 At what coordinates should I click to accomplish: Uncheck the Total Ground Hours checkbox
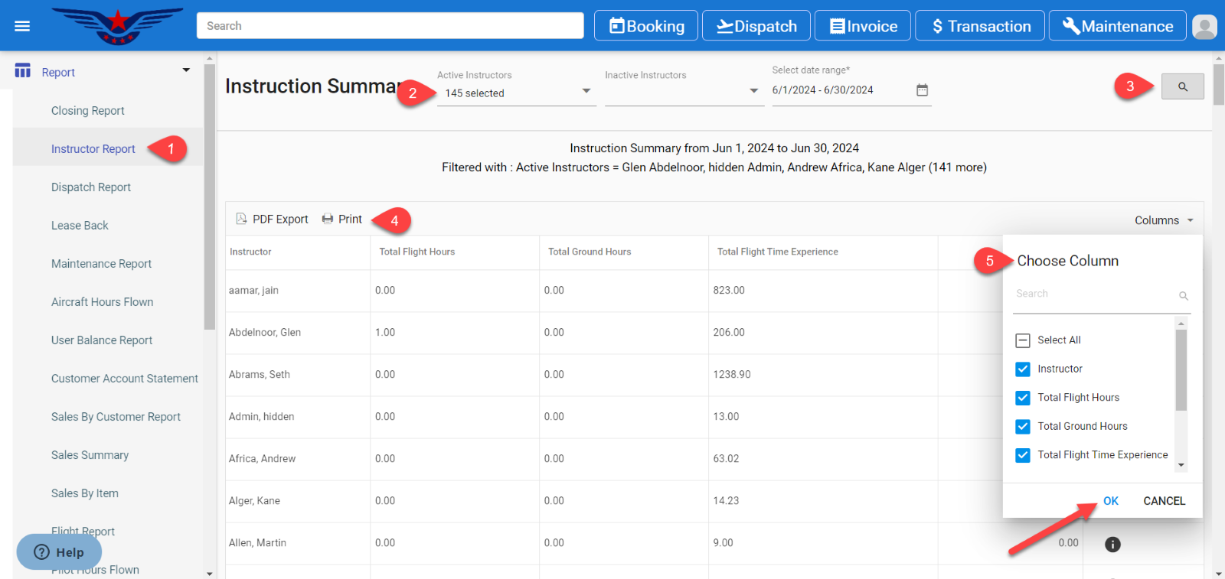coord(1023,426)
